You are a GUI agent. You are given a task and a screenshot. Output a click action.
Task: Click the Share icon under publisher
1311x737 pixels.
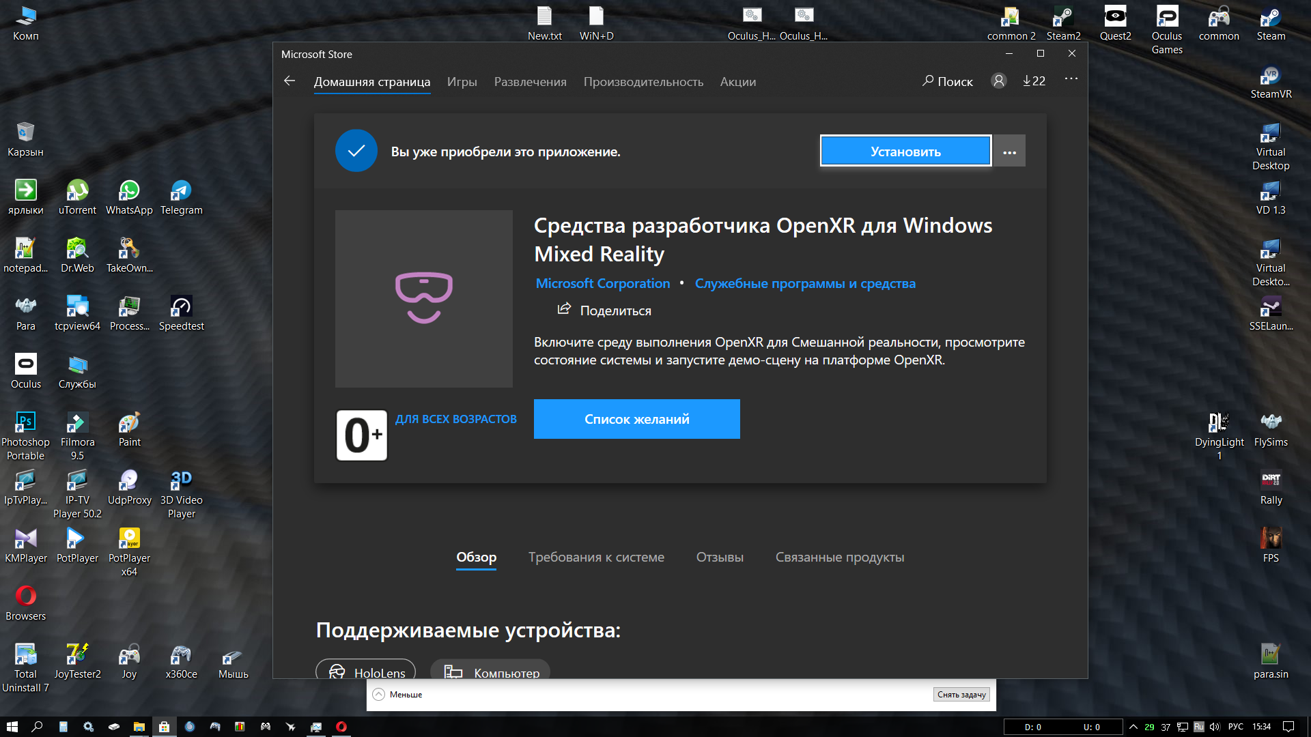[564, 309]
